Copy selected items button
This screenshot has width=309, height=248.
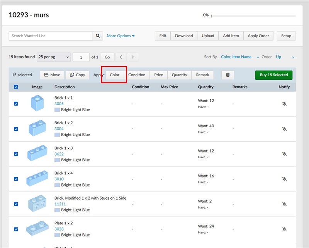pos(78,75)
